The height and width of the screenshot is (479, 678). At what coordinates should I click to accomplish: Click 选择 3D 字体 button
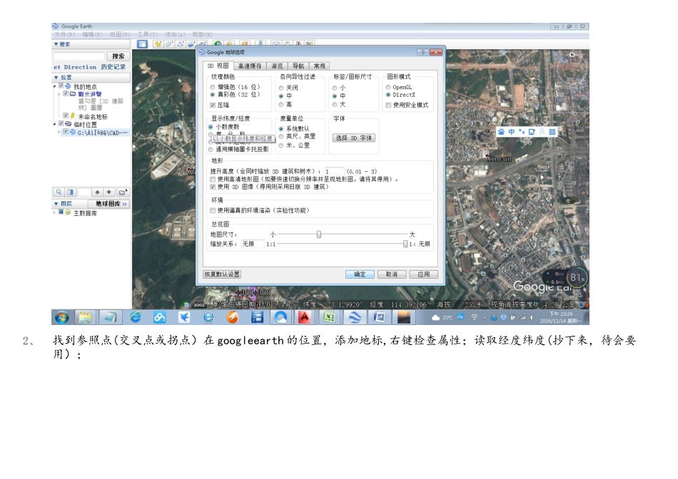[354, 138]
